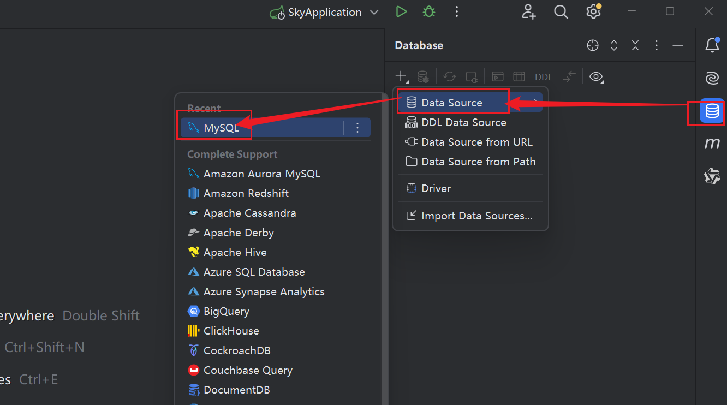
Task: Open Database panel options menu
Action: point(657,46)
